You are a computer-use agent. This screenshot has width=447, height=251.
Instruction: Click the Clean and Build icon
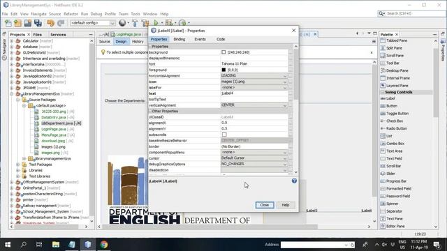(x=145, y=23)
